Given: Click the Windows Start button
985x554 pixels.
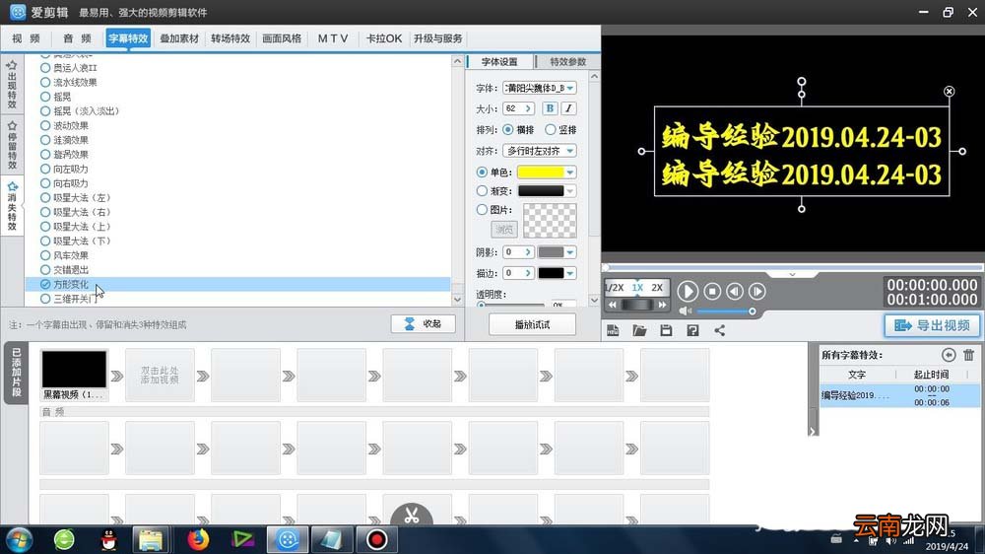Looking at the screenshot, I should 19,539.
